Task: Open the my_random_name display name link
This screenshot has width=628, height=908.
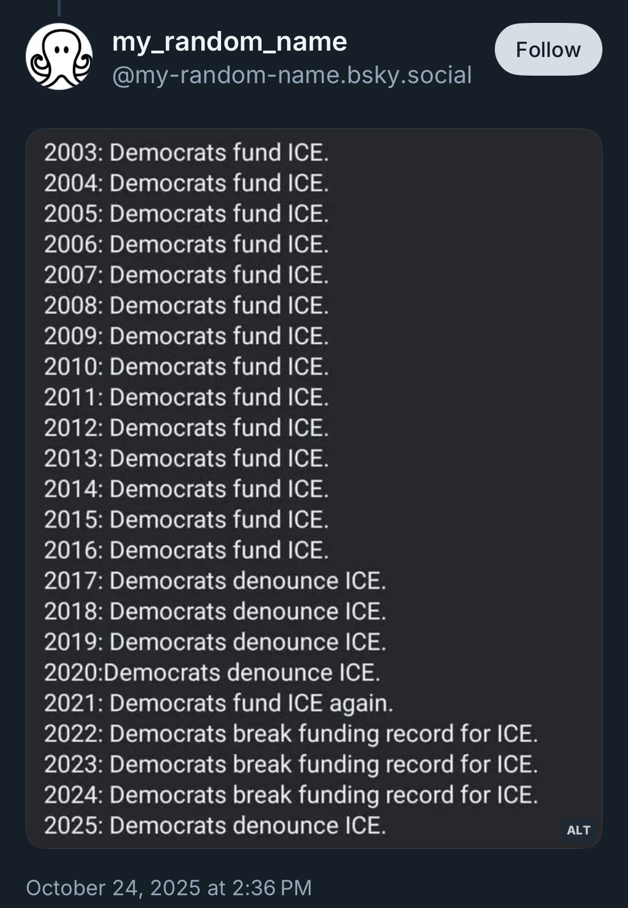Action: coord(230,42)
